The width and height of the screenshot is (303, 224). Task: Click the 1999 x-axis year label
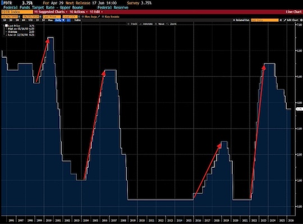coord(39,220)
